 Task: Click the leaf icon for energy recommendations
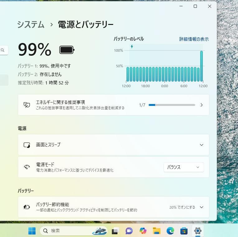[x=27, y=105]
